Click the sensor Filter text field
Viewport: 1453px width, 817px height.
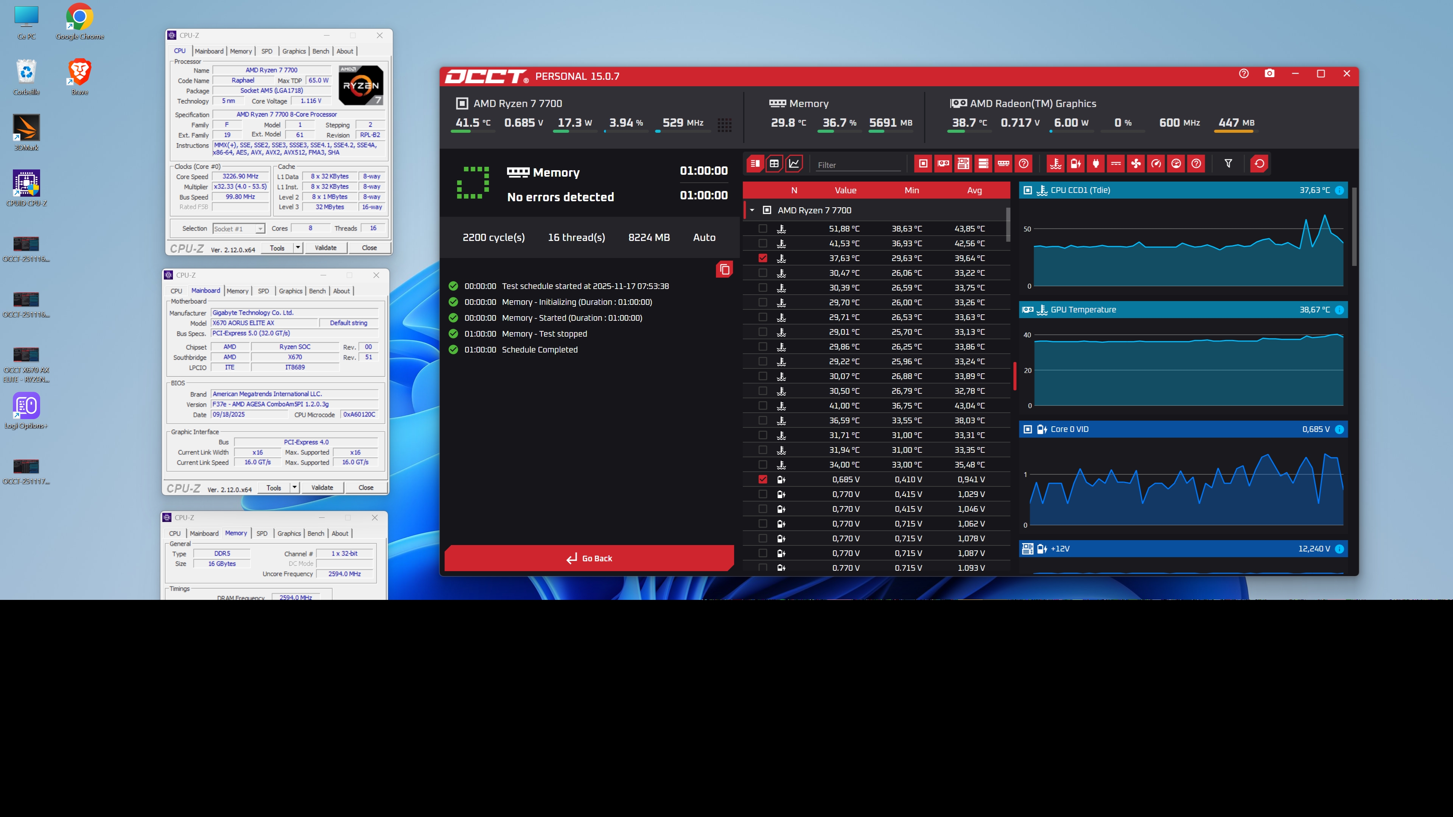point(857,165)
